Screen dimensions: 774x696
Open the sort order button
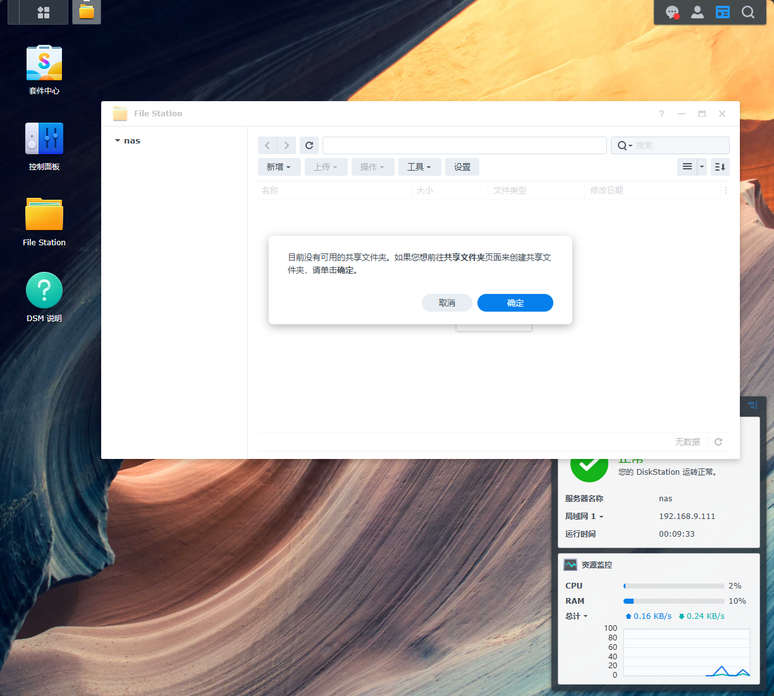pyautogui.click(x=720, y=167)
